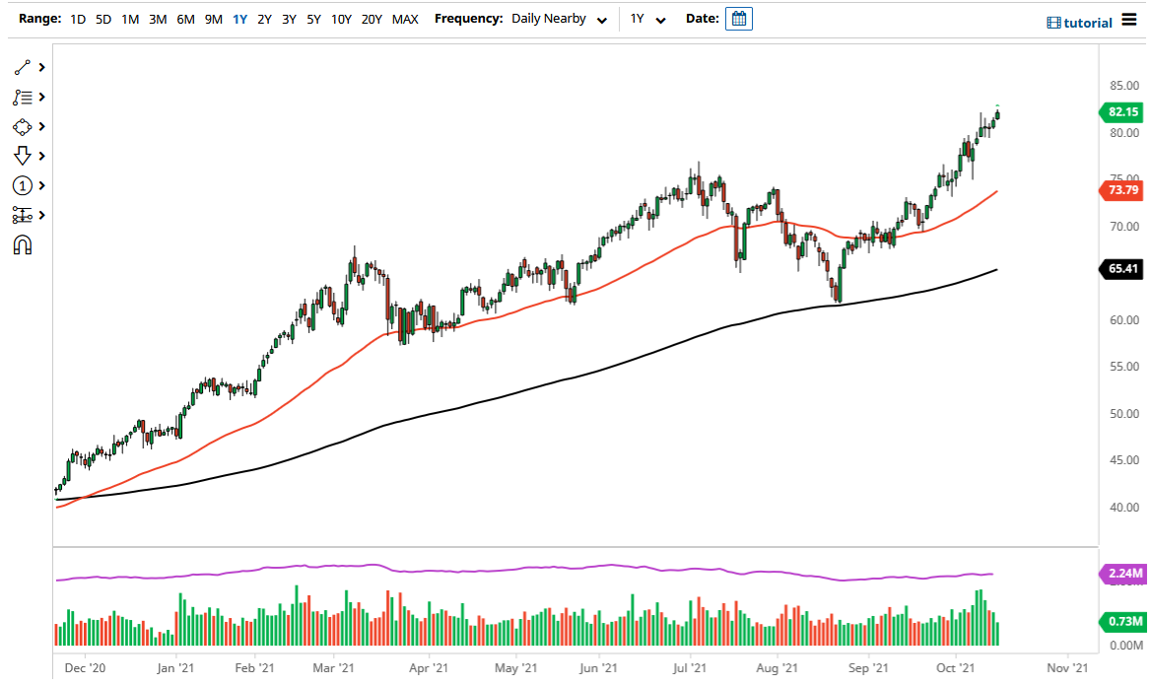Toggle the magnet snap mode
Viewport: 1151px width, 686px height.
tap(22, 244)
